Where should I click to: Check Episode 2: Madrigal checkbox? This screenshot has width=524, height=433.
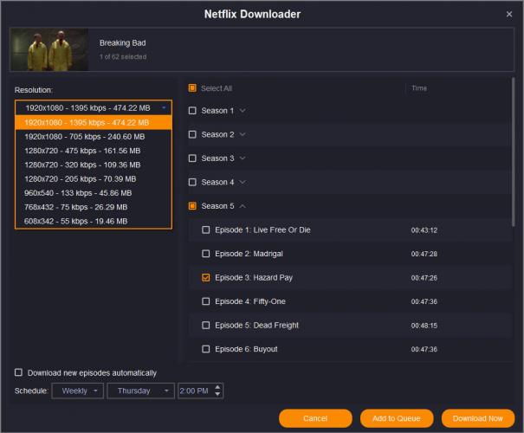pyautogui.click(x=206, y=254)
